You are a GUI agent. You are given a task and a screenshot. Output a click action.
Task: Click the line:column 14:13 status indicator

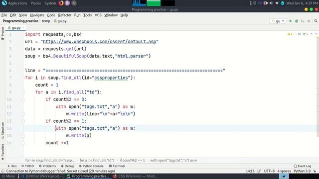pyautogui.click(x=250, y=171)
